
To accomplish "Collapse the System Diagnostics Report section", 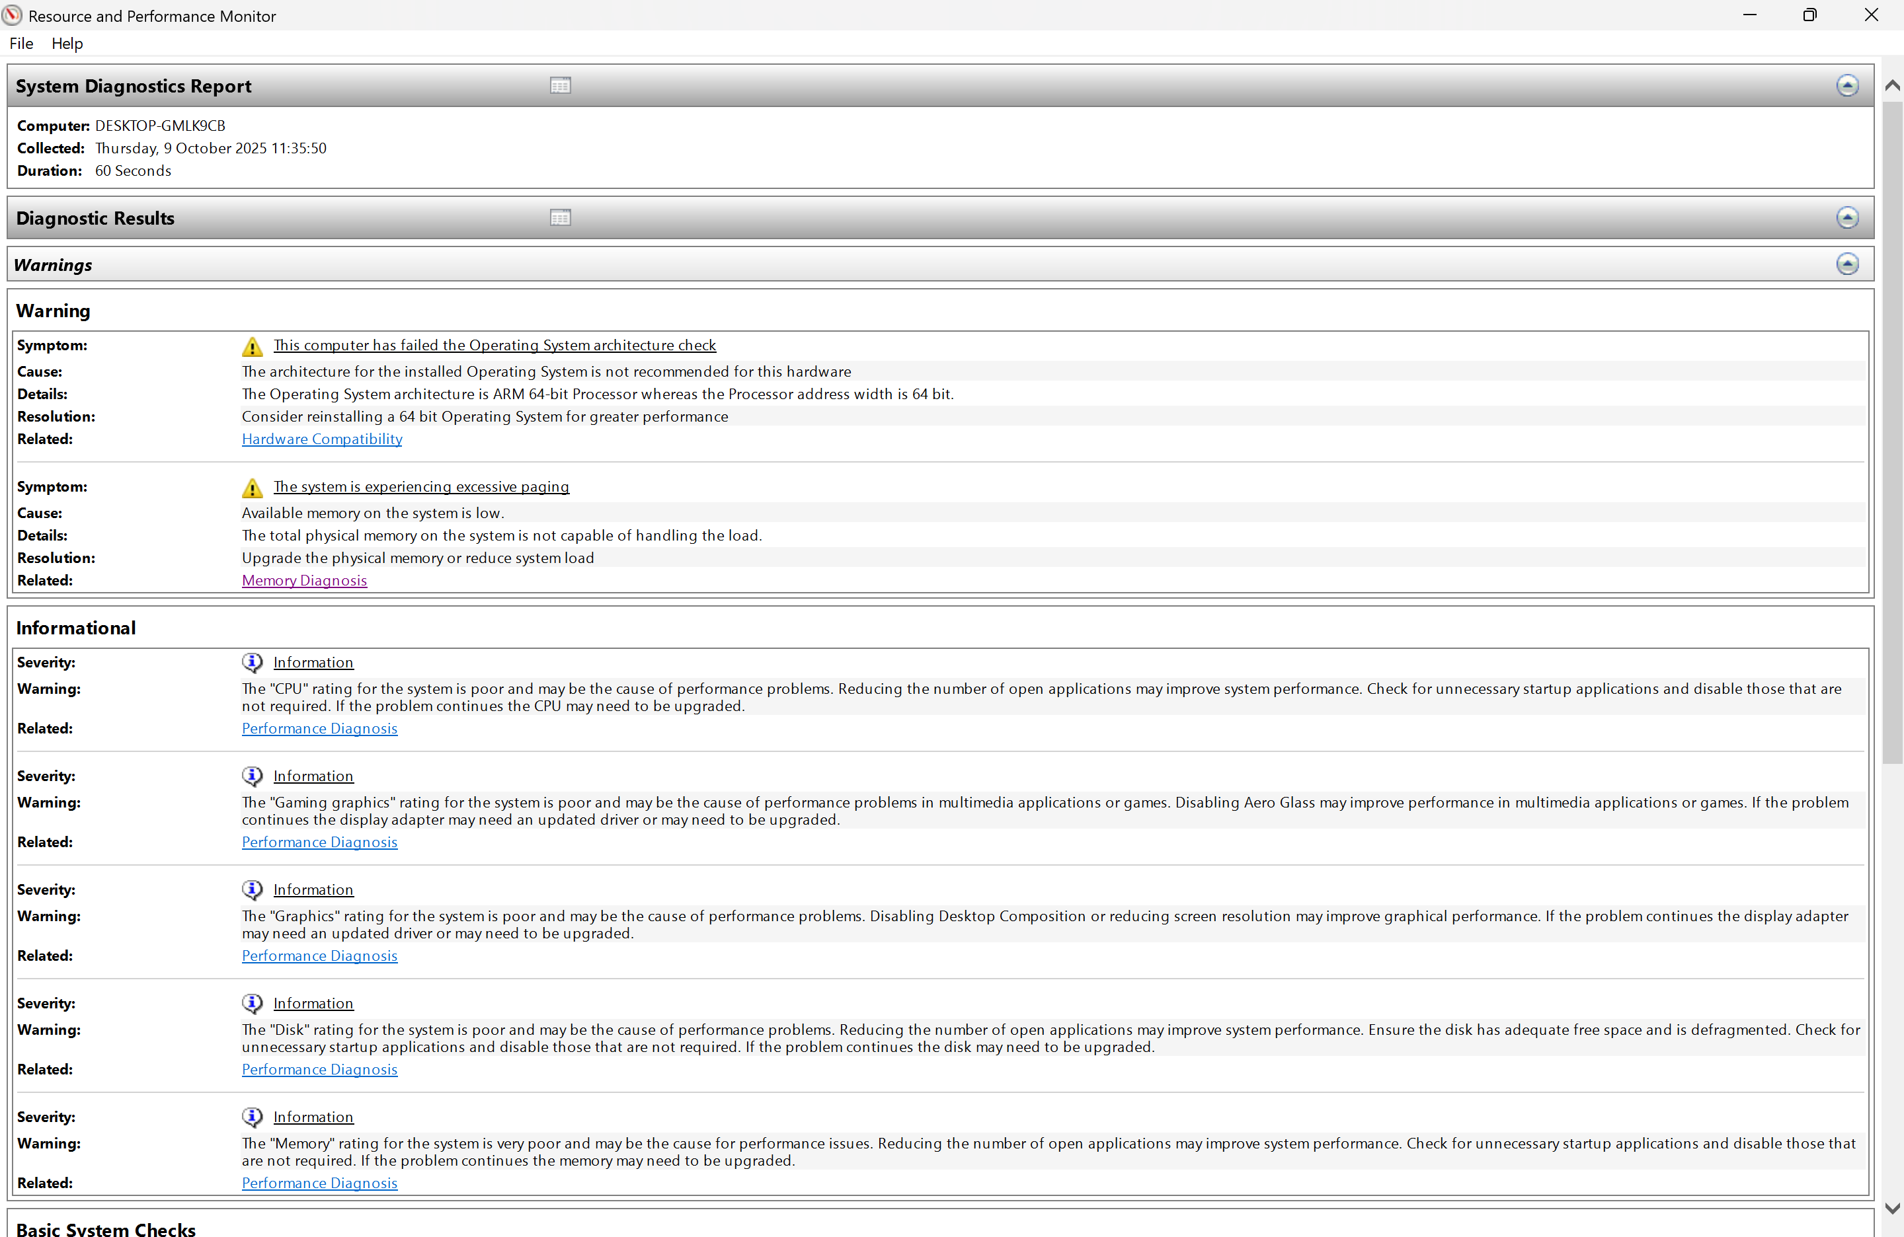I will click(x=1846, y=85).
